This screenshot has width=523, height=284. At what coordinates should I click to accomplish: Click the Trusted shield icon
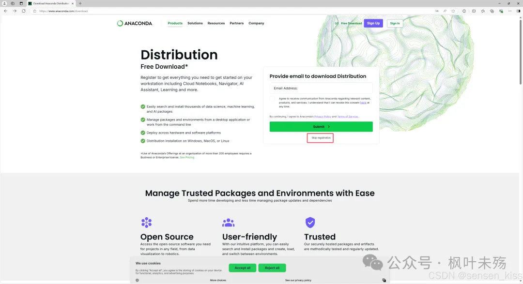pyautogui.click(x=310, y=223)
